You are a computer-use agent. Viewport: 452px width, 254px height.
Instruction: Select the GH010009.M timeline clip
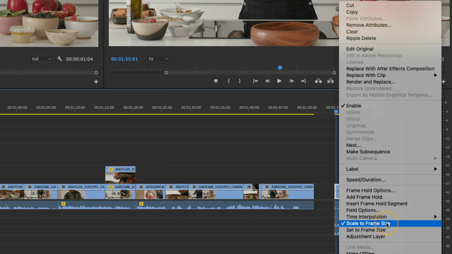[x=150, y=192]
